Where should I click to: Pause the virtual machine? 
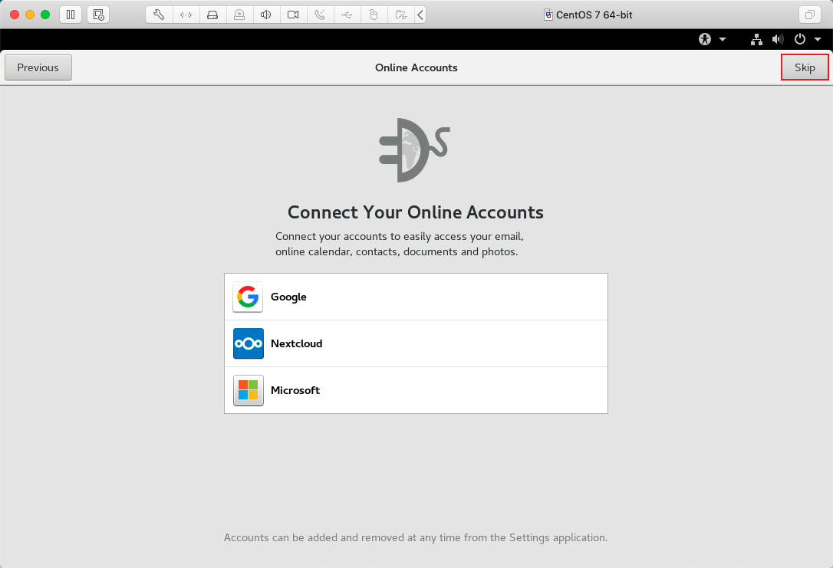71,15
